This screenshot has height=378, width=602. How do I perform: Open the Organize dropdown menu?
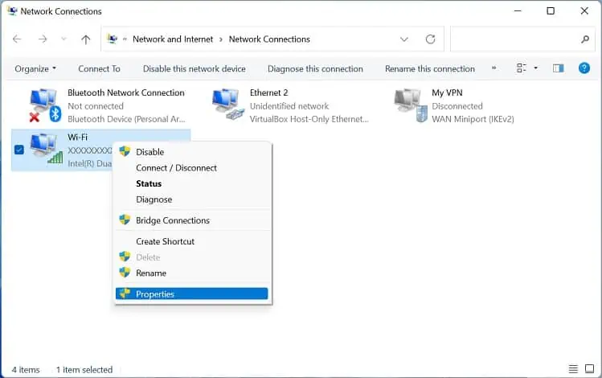pyautogui.click(x=35, y=68)
